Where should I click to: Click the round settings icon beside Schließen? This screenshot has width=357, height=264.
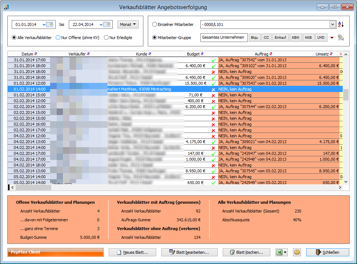[x=297, y=252]
